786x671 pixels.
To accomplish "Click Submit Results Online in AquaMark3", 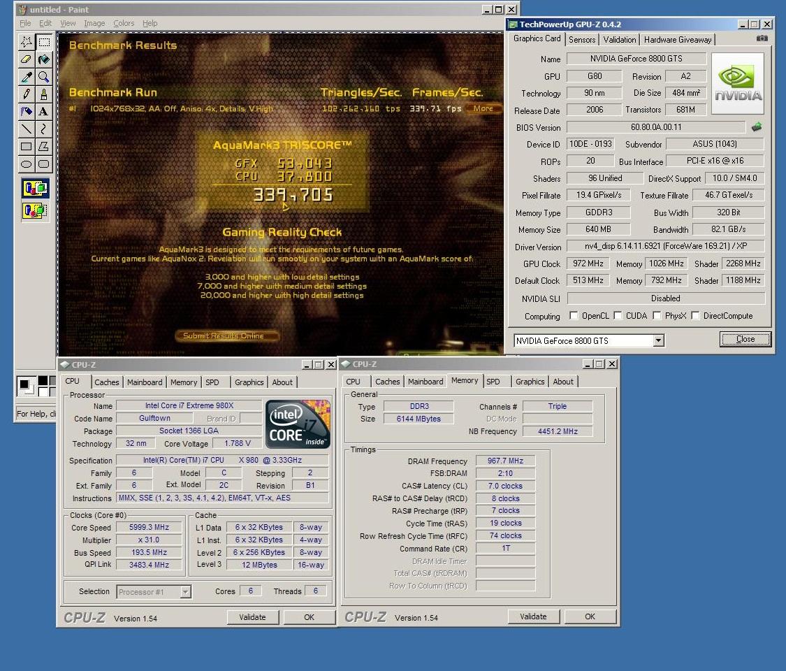I will [x=227, y=336].
